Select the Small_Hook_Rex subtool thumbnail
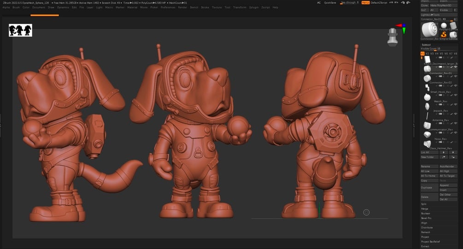The image size is (463, 249). [x=427, y=87]
